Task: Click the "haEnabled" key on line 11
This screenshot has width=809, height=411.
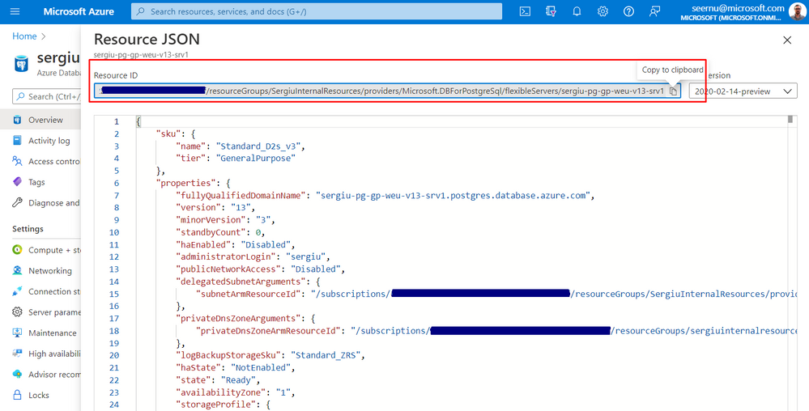Action: [203, 244]
